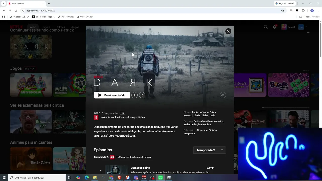
Task: Open the Windows Start menu
Action: [4, 178]
